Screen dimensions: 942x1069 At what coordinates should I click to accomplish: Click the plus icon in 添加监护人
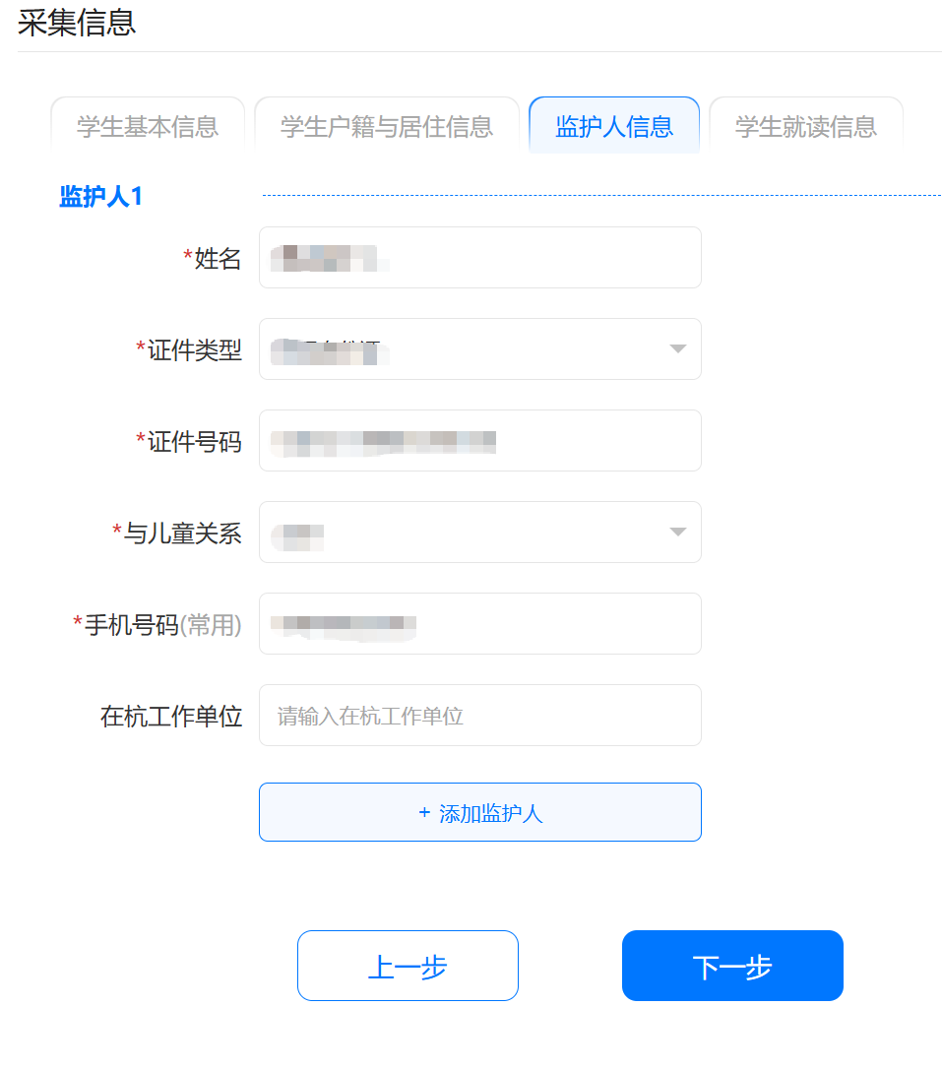[x=424, y=813]
